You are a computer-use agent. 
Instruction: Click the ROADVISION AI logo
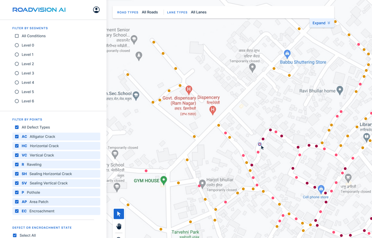pyautogui.click(x=39, y=10)
